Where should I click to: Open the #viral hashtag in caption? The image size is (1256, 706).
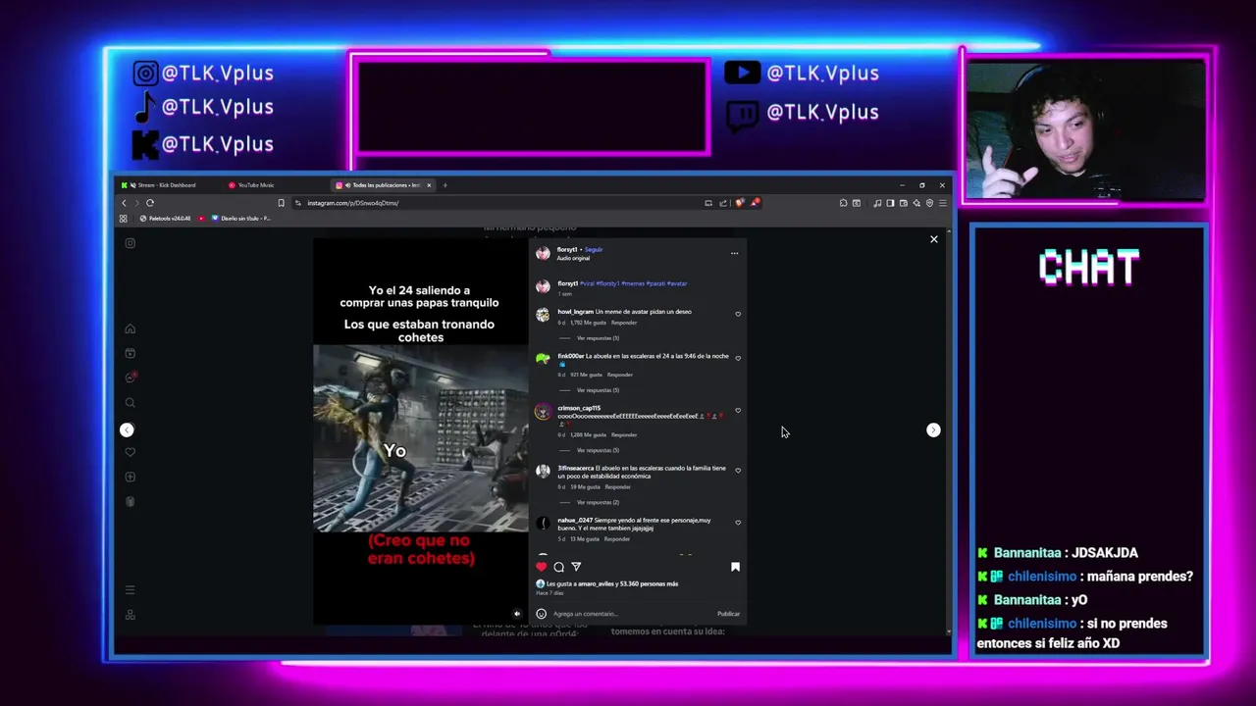click(587, 283)
